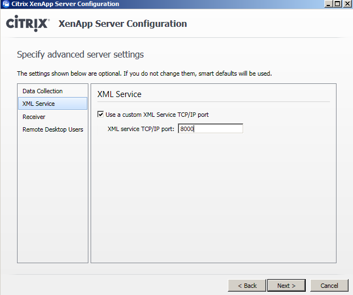Proceed with the Next button

287,285
